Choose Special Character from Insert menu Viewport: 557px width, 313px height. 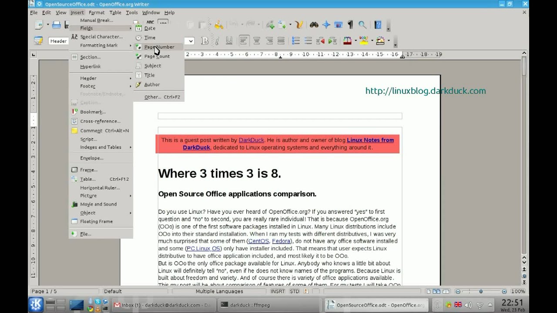point(101,37)
